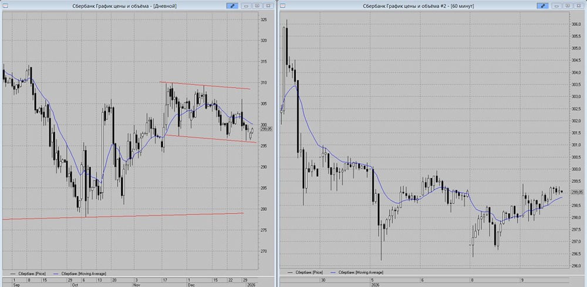Click the chart icon of the 60 минут window
Viewport: 587px width, 287px height.
tap(283, 6)
